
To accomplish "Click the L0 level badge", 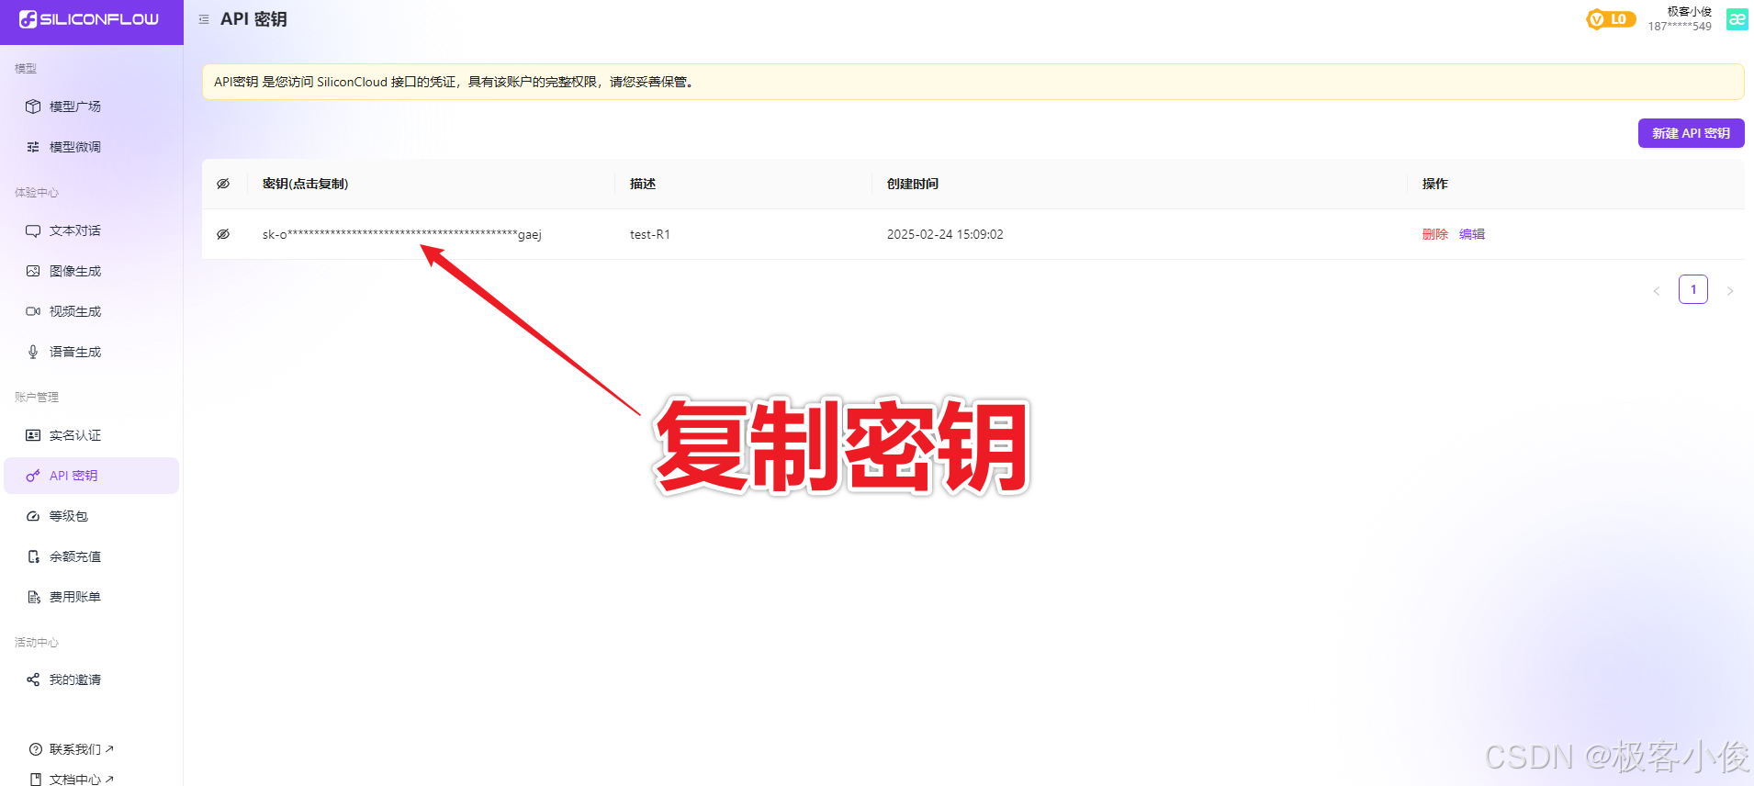I will (x=1611, y=19).
